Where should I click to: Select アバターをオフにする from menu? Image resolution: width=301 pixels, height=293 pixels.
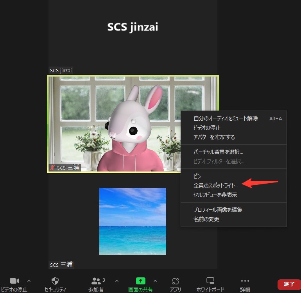[x=234, y=137]
